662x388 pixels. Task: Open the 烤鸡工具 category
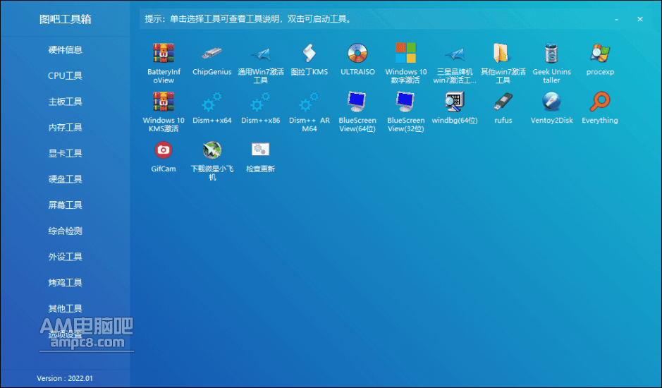(x=65, y=282)
